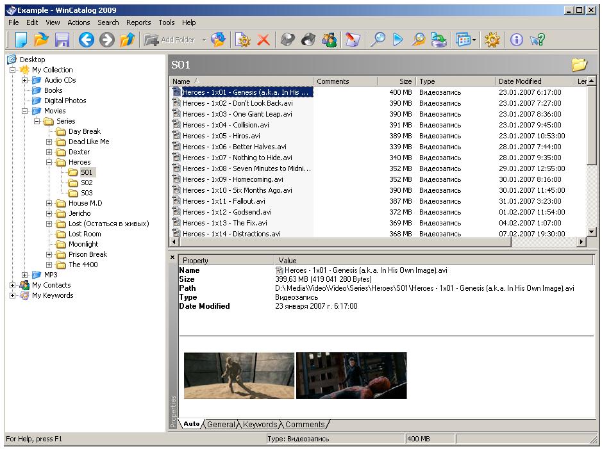Collapse the My Collection tree node
This screenshot has width=602, height=449.
(x=12, y=70)
